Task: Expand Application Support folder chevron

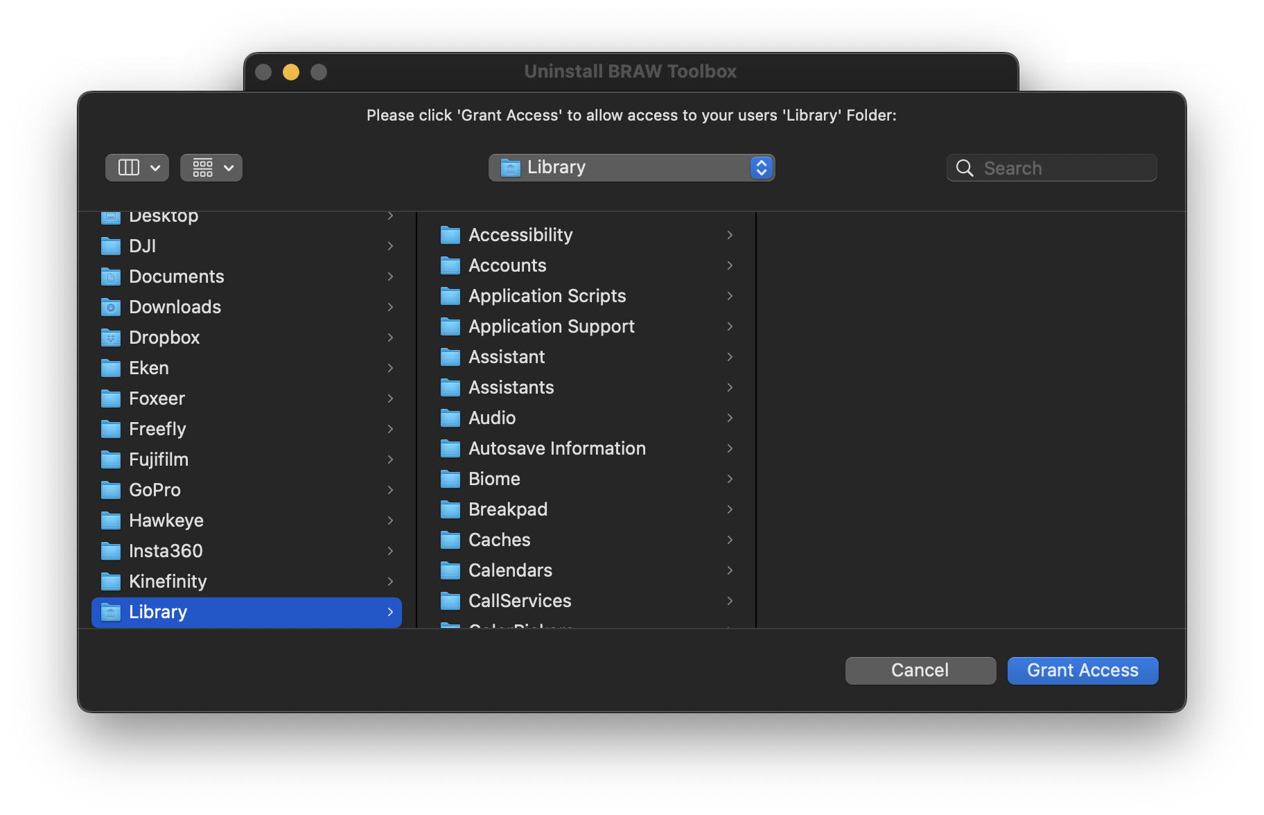Action: (730, 326)
